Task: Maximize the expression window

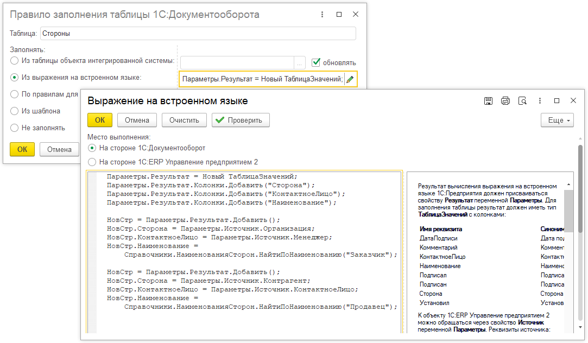Action: 557,101
